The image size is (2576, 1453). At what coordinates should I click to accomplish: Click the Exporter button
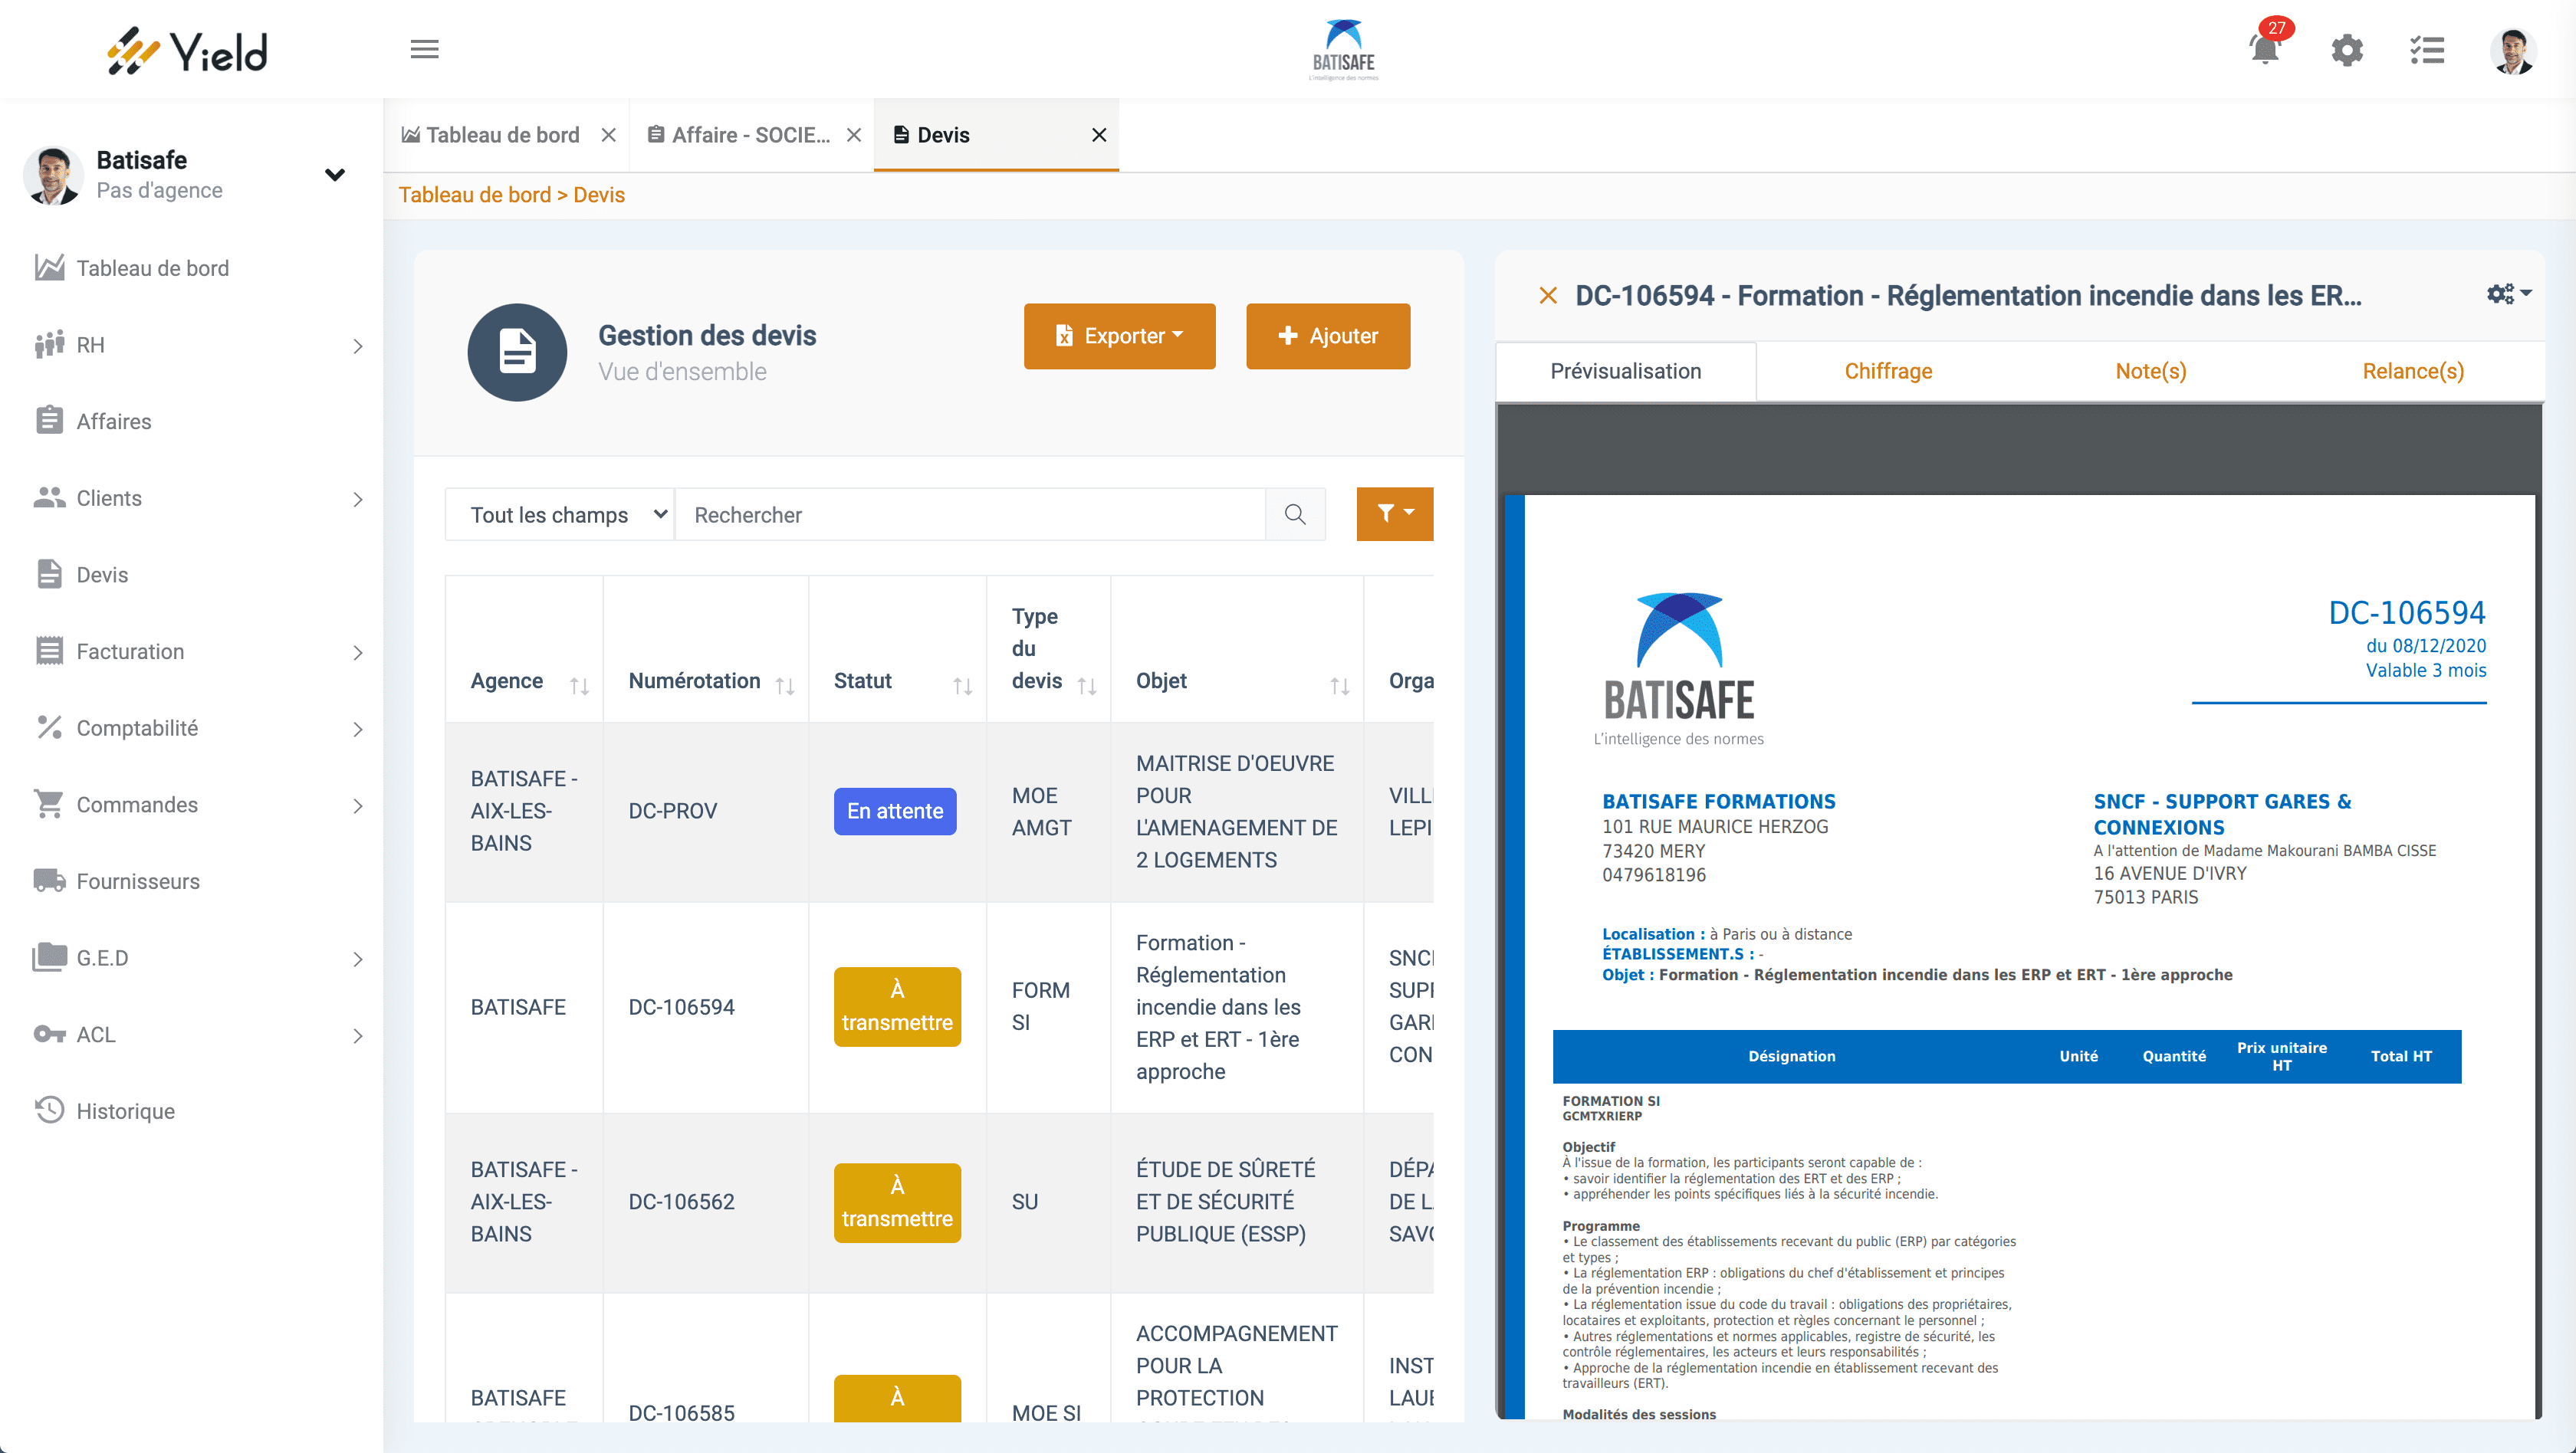point(1119,336)
